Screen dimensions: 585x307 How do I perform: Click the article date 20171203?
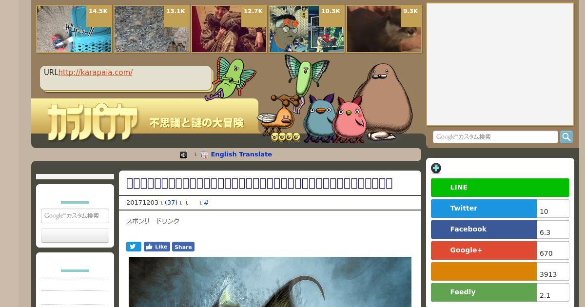(x=142, y=203)
